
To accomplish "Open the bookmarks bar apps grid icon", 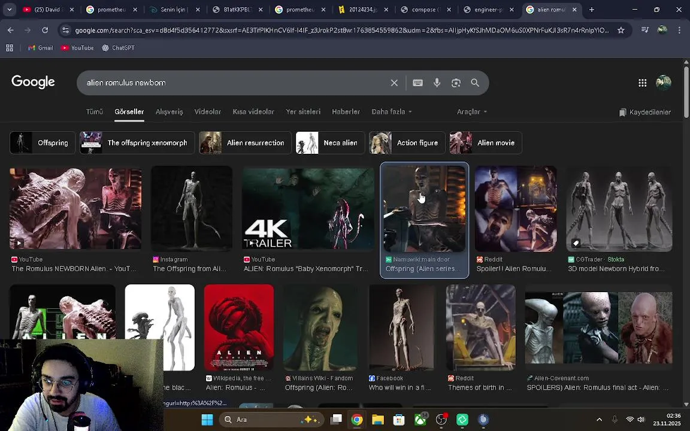I will tap(9, 47).
